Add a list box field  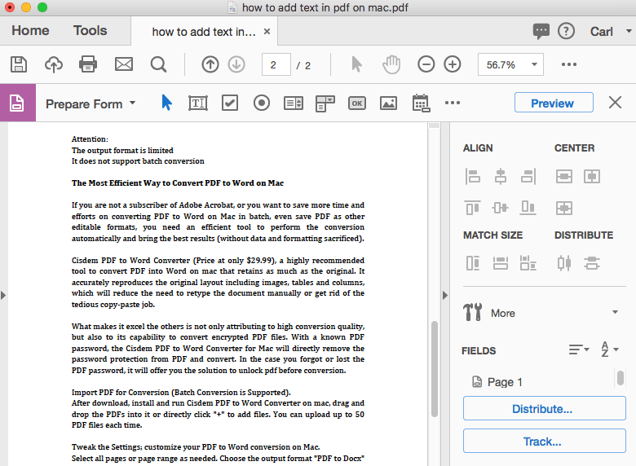tap(294, 103)
